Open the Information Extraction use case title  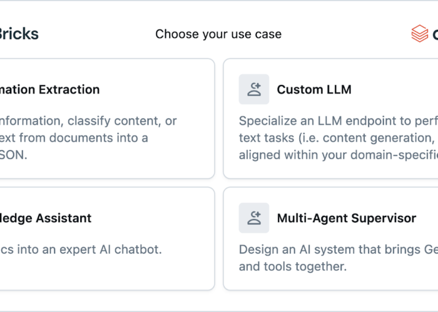point(49,89)
